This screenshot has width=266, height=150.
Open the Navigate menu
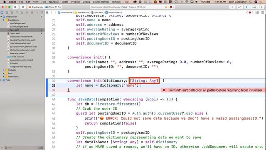point(54,2)
